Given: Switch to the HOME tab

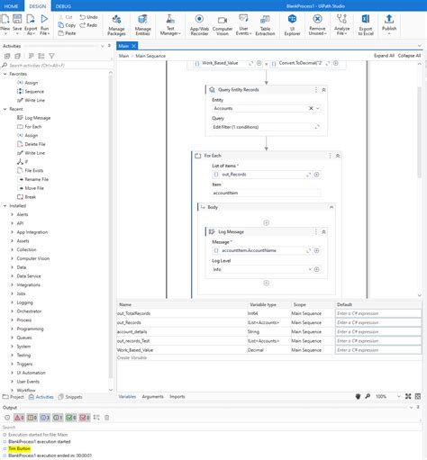Looking at the screenshot, I should pyautogui.click(x=11, y=6).
